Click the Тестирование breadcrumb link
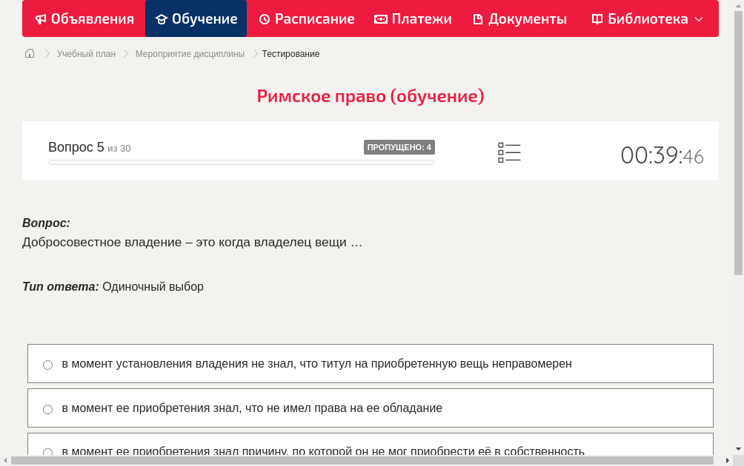Screen dimensions: 744x466 pyautogui.click(x=290, y=53)
